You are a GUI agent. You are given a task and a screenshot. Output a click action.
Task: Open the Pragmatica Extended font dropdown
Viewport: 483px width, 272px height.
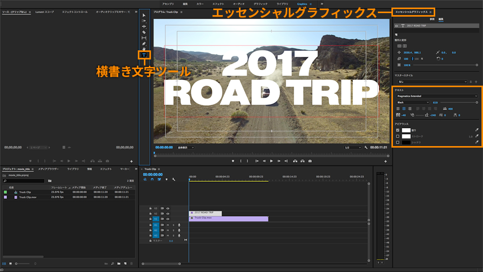pos(437,96)
